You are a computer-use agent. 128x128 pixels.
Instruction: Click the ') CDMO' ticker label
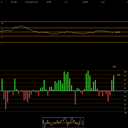pyautogui.click(x=85, y=2)
